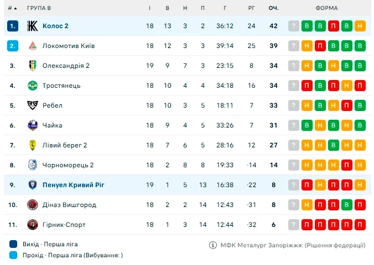Click the Лівий берег 2 logo
The width and height of the screenshot is (374, 265).
coord(32,145)
